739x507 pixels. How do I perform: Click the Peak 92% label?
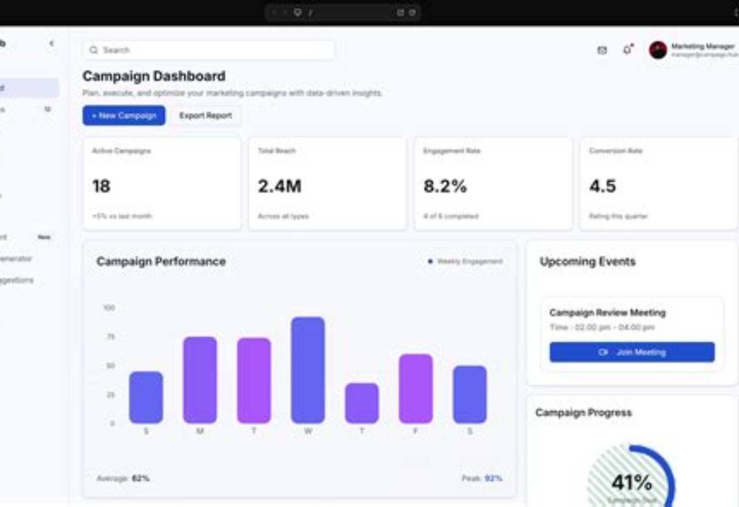pos(482,478)
